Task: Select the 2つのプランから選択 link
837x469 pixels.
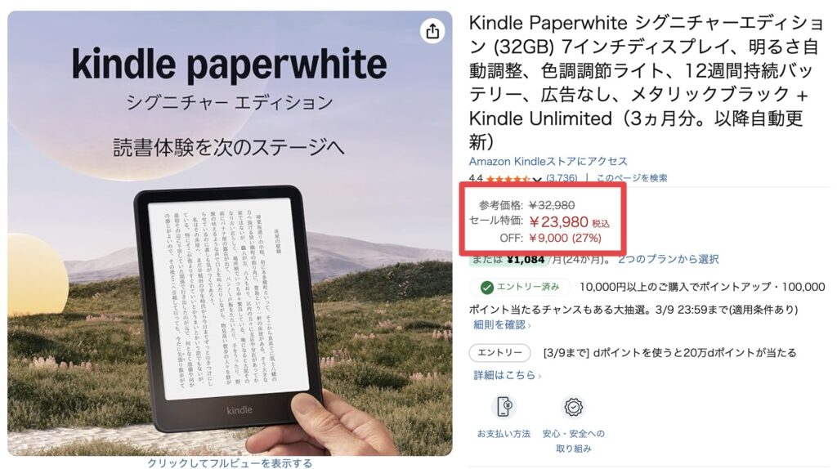Action: click(668, 259)
